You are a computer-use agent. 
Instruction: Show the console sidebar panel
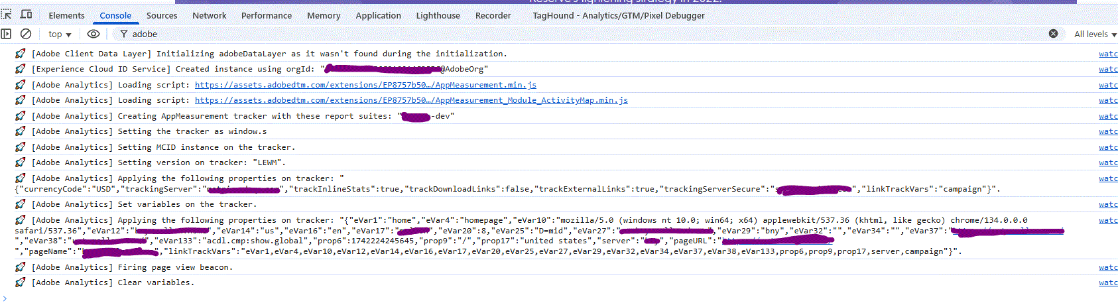(6, 34)
